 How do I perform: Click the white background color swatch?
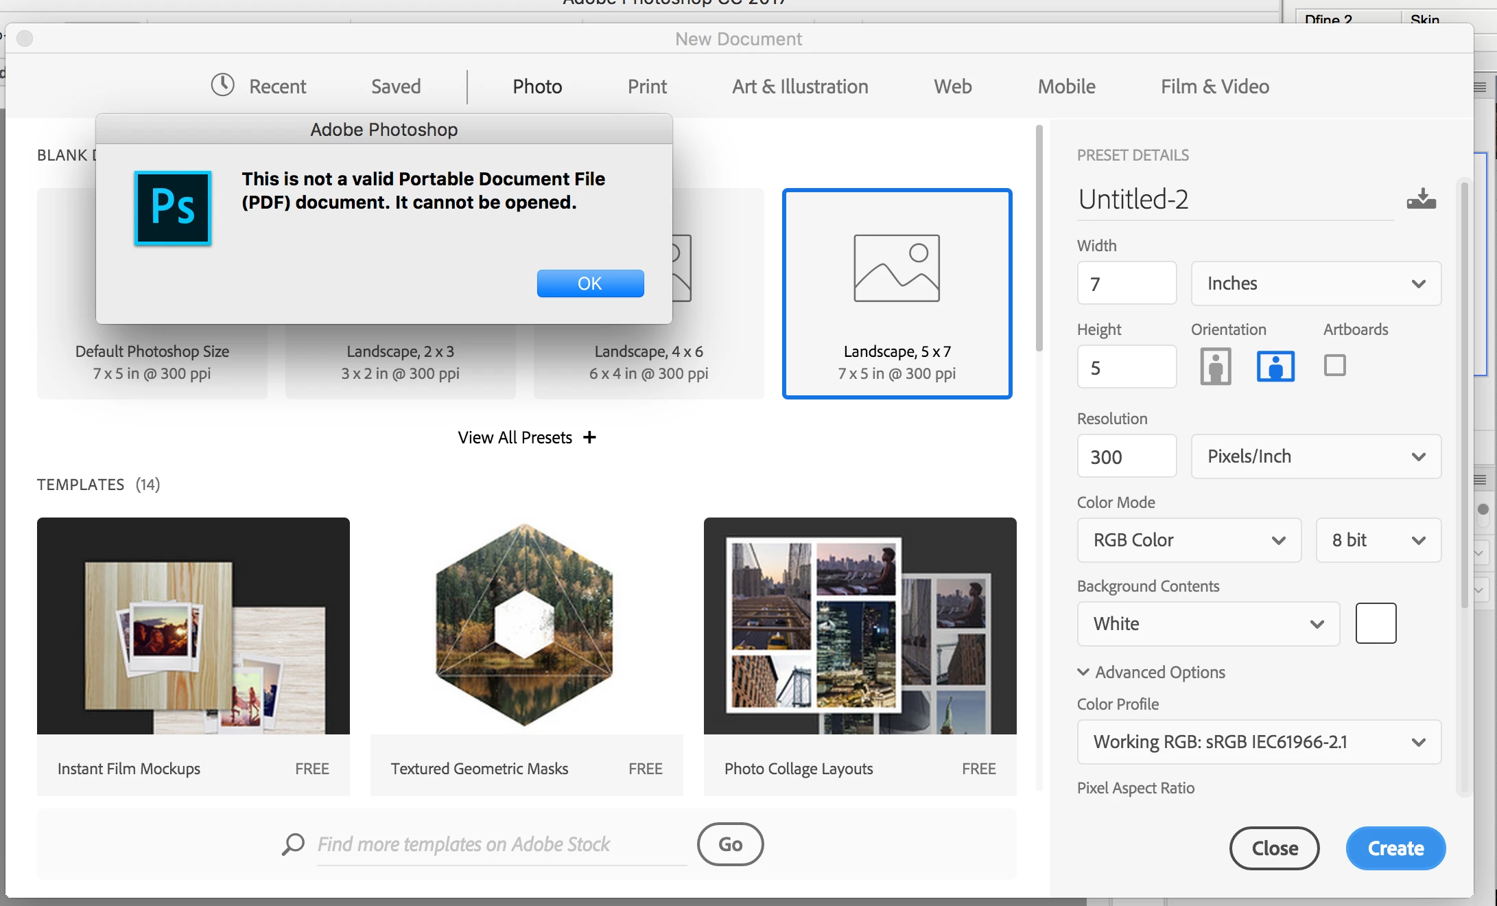[1375, 623]
